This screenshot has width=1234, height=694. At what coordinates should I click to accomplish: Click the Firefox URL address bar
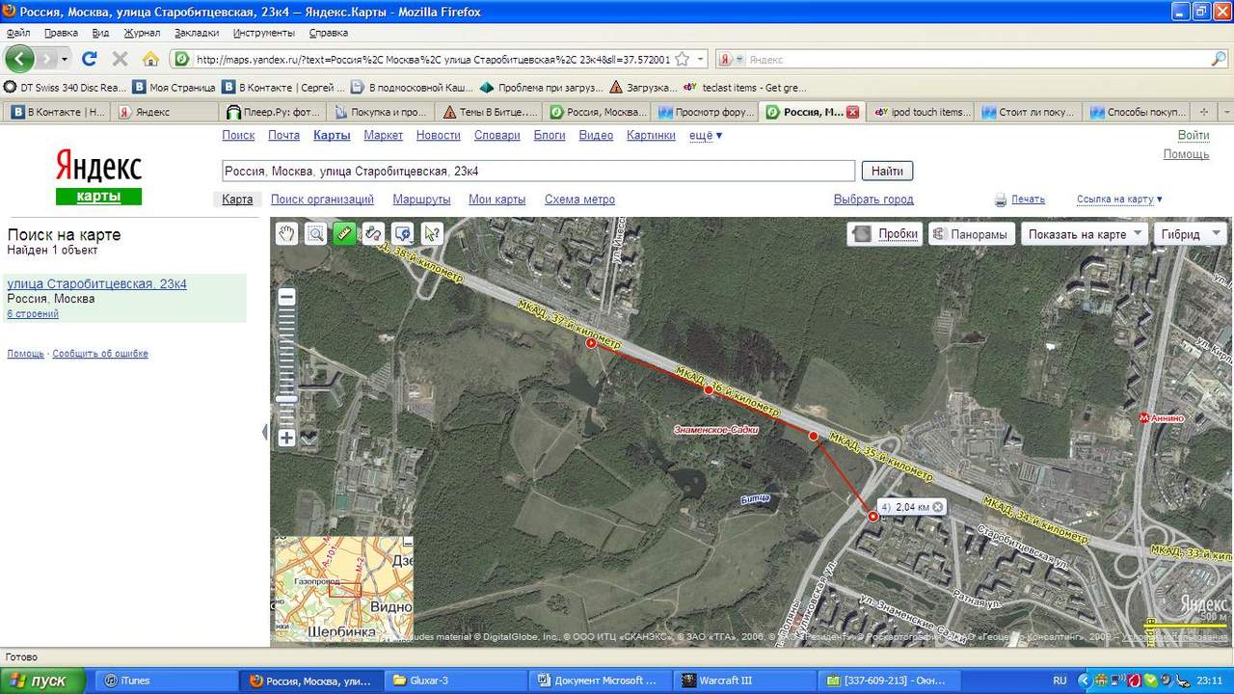point(432,59)
